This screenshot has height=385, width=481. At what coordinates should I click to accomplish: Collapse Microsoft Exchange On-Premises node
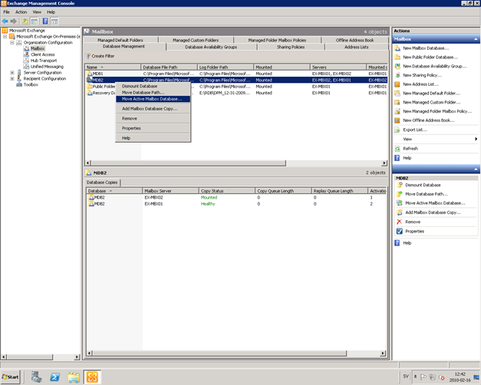click(5, 37)
